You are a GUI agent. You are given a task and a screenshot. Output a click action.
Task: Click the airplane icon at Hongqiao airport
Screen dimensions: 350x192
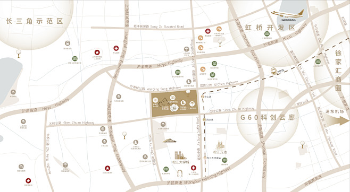(288, 14)
